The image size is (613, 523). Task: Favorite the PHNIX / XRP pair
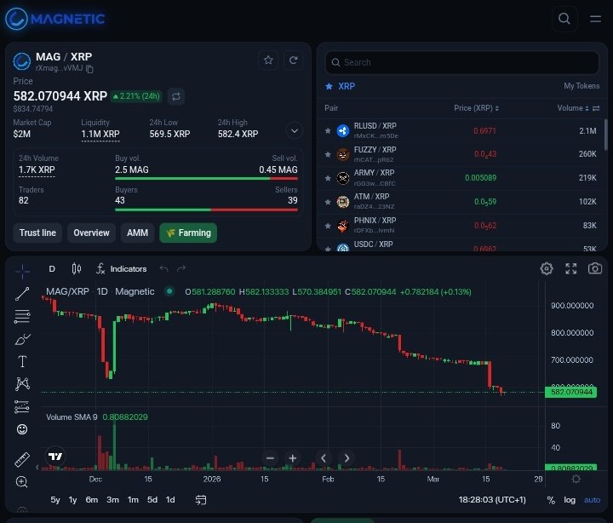point(328,226)
